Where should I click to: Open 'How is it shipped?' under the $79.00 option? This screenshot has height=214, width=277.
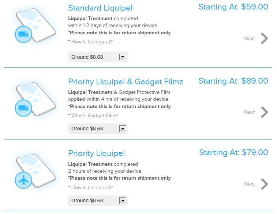point(92,187)
